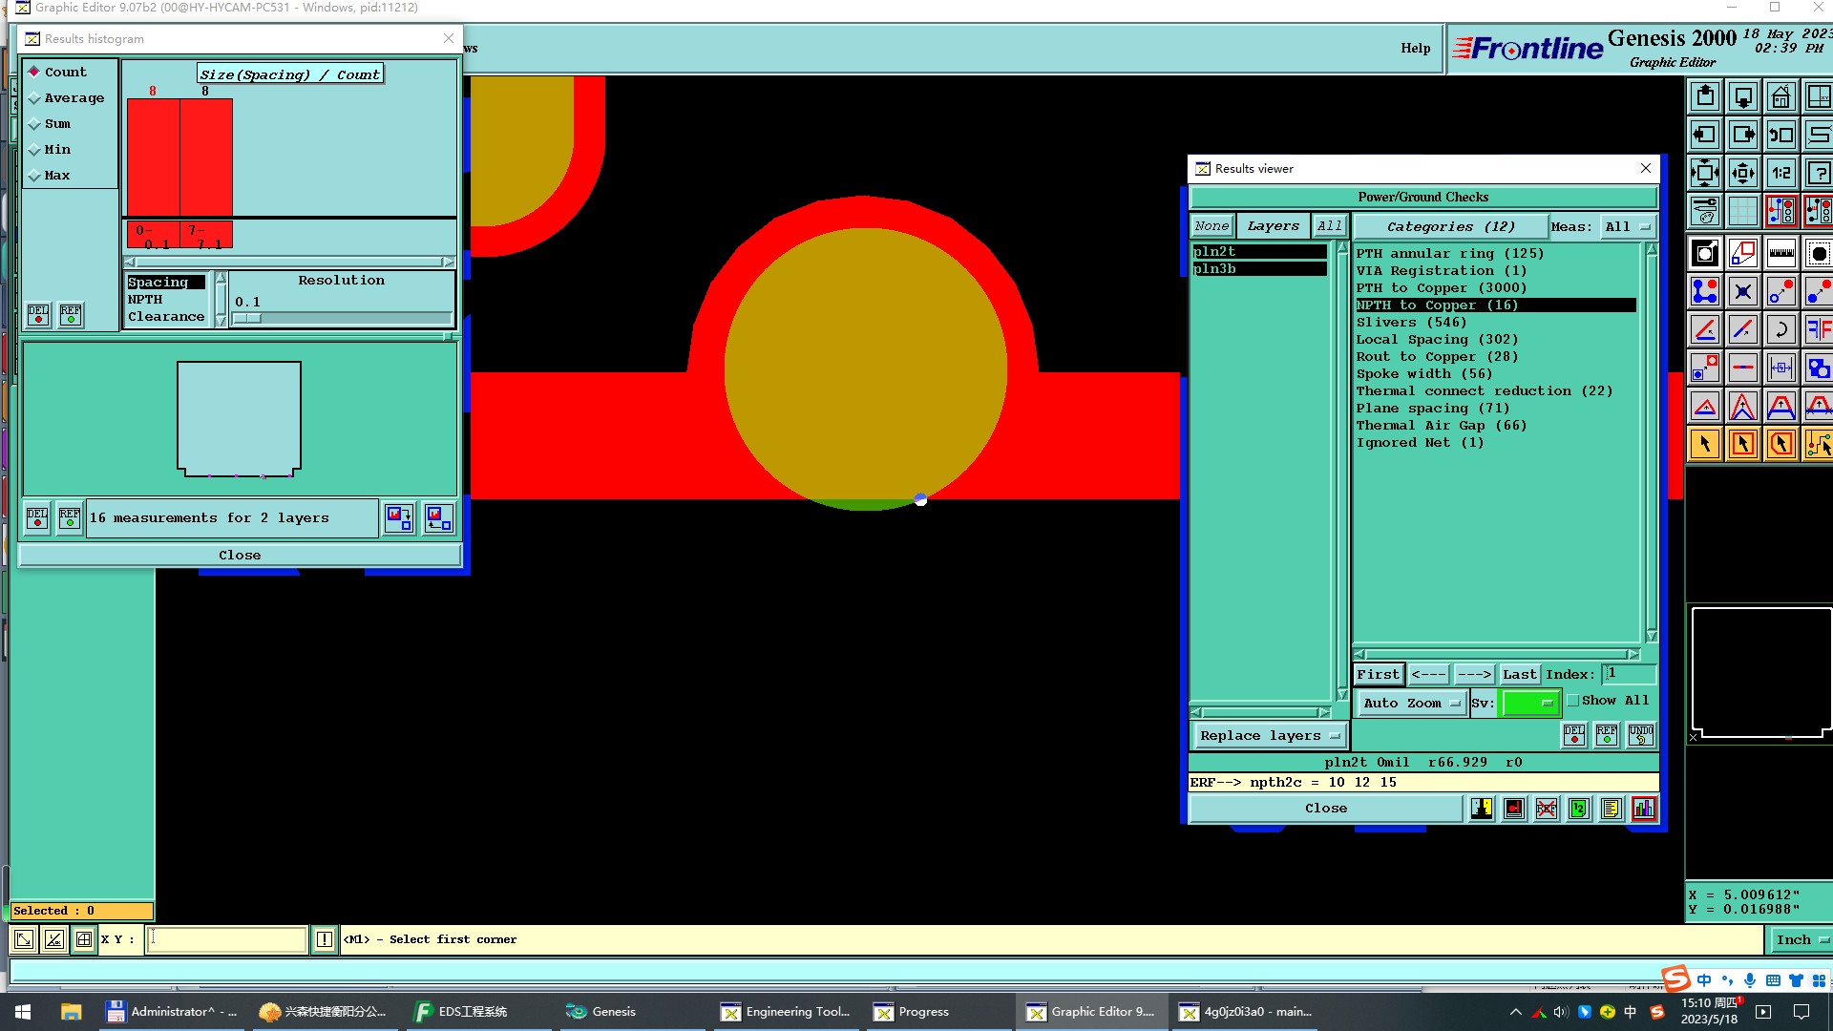The image size is (1833, 1031).
Task: Open the Auto Zoom dropdown
Action: pos(1411,704)
